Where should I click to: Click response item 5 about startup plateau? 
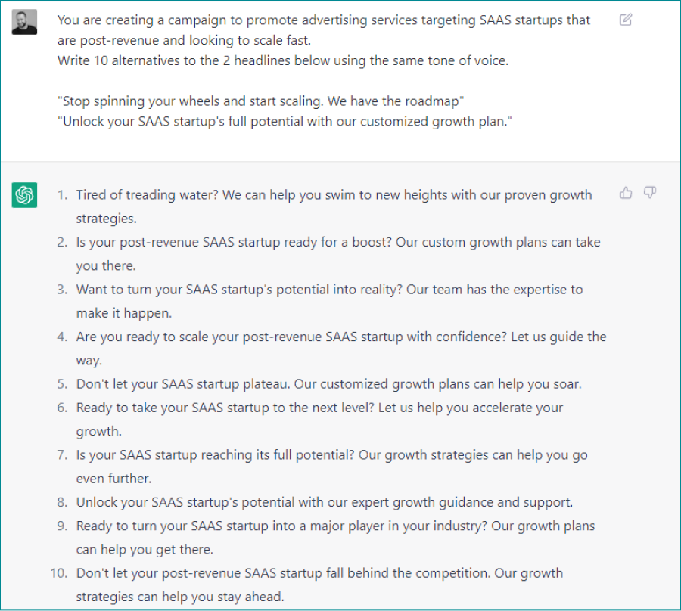click(x=328, y=384)
